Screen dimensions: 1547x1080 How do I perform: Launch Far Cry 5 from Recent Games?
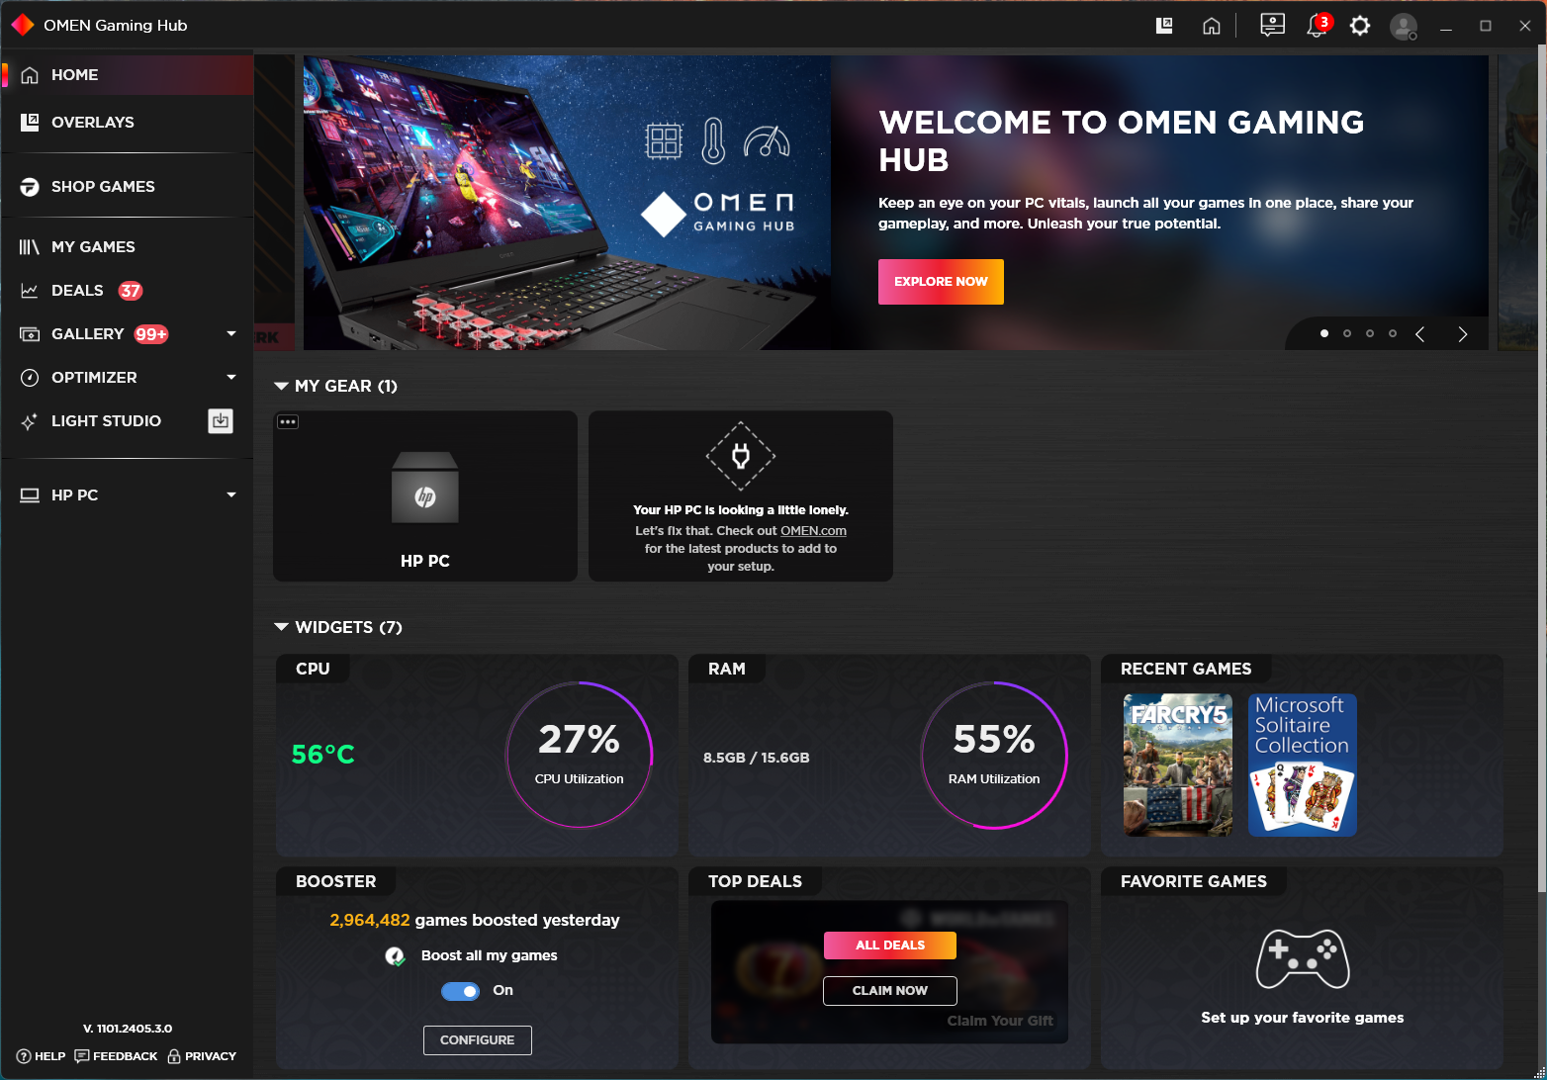1178,765
